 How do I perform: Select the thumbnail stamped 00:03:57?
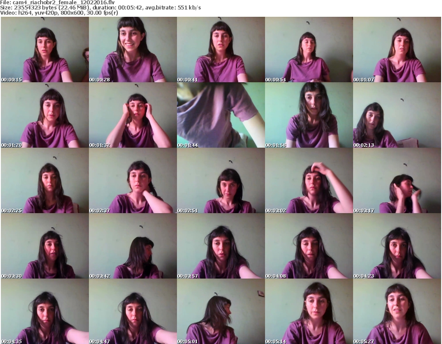(x=221, y=246)
